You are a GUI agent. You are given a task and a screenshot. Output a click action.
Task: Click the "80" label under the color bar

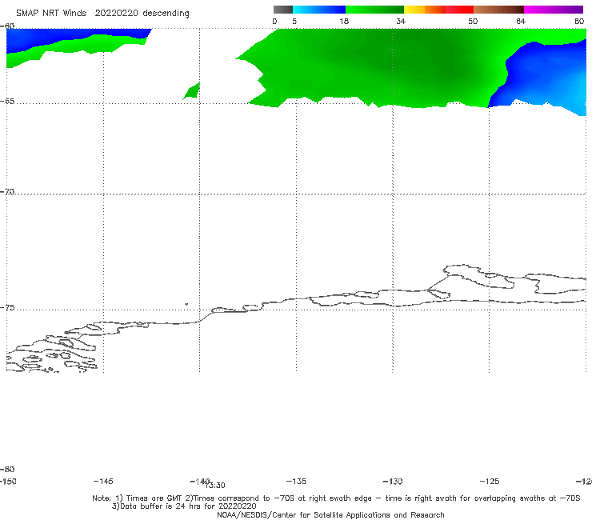[579, 21]
